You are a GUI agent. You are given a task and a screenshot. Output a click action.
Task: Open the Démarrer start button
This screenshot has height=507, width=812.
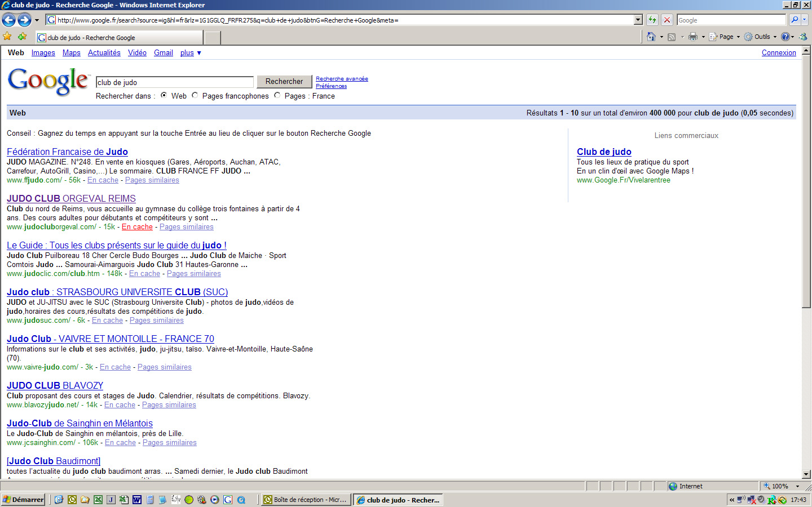24,500
